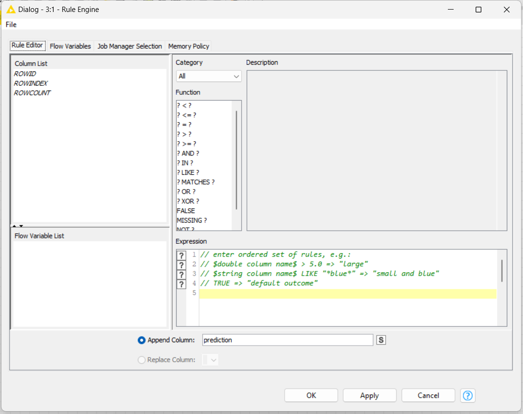This screenshot has width=523, height=414.
Task: Click the empty Description text area
Action: [377, 150]
